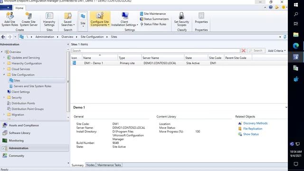The height and width of the screenshot is (171, 304).
Task: Open the help icon in ribbon
Action: tap(271, 8)
